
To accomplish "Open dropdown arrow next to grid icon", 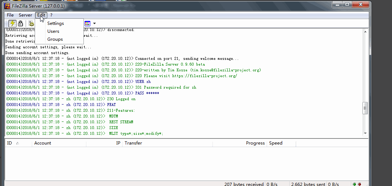I will point(94,24).
